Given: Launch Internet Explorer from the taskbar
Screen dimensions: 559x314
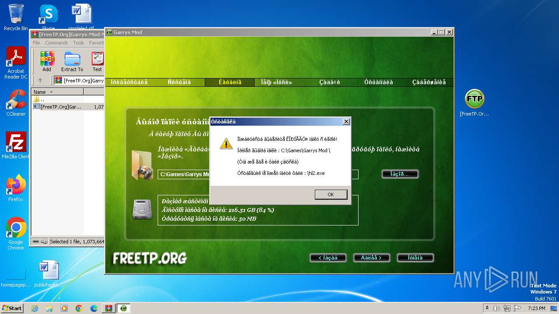Looking at the screenshot, I should click(x=35, y=308).
